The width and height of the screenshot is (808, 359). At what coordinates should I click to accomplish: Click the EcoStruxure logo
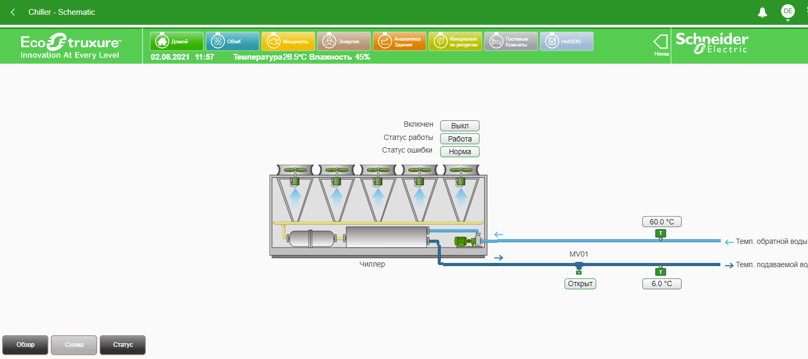71,46
